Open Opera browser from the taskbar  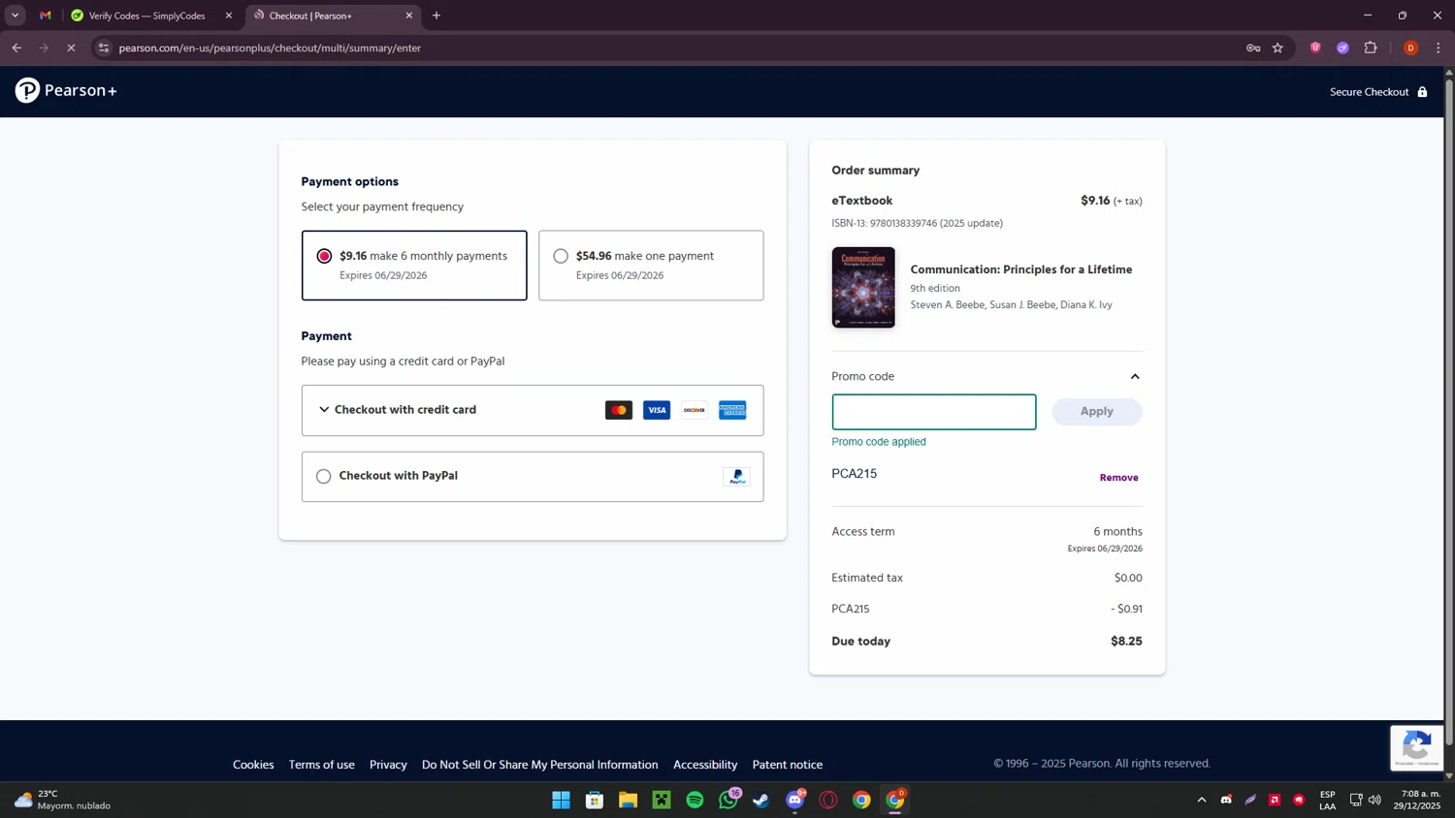tap(828, 800)
